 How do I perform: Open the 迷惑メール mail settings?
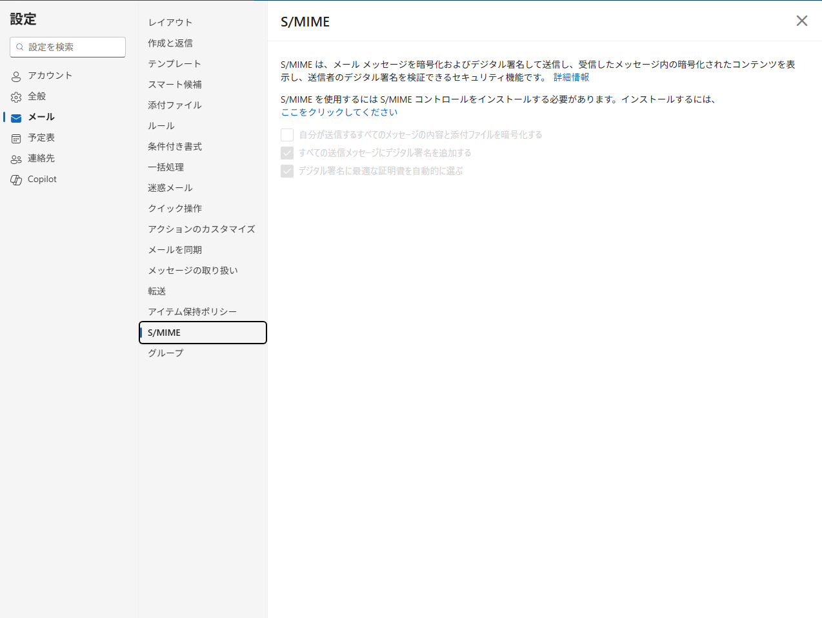point(203,188)
